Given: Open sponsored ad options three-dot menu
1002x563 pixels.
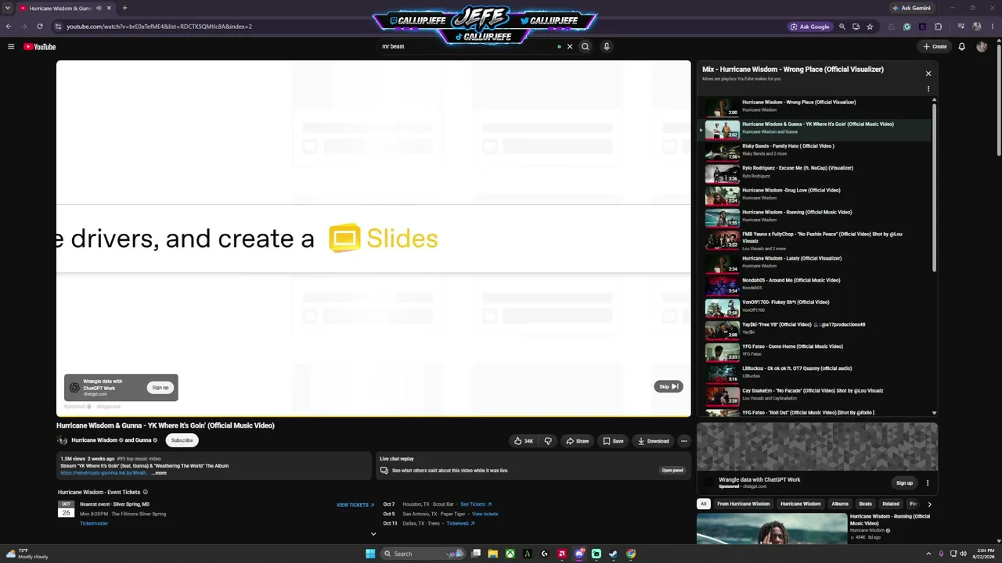Looking at the screenshot, I should click(x=928, y=483).
